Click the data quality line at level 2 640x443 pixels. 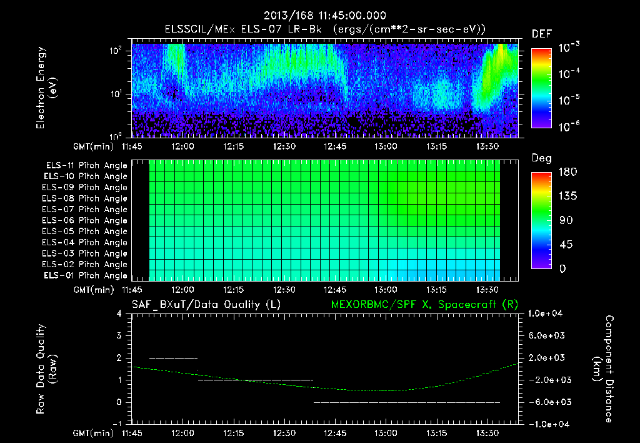[x=174, y=359]
